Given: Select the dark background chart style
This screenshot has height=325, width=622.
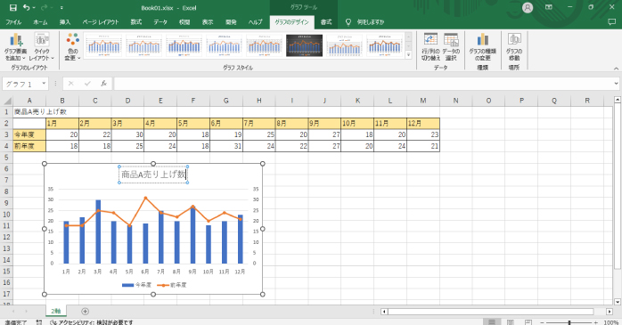Looking at the screenshot, I should (304, 45).
